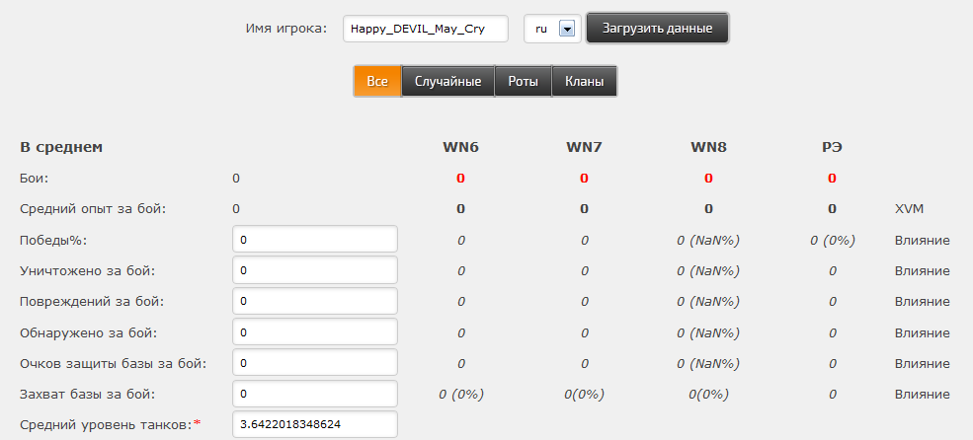Click Влияние in the Обнаружено за бой row

click(x=922, y=332)
